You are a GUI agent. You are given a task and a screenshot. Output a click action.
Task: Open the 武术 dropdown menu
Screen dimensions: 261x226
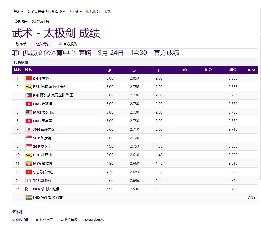tap(18, 12)
